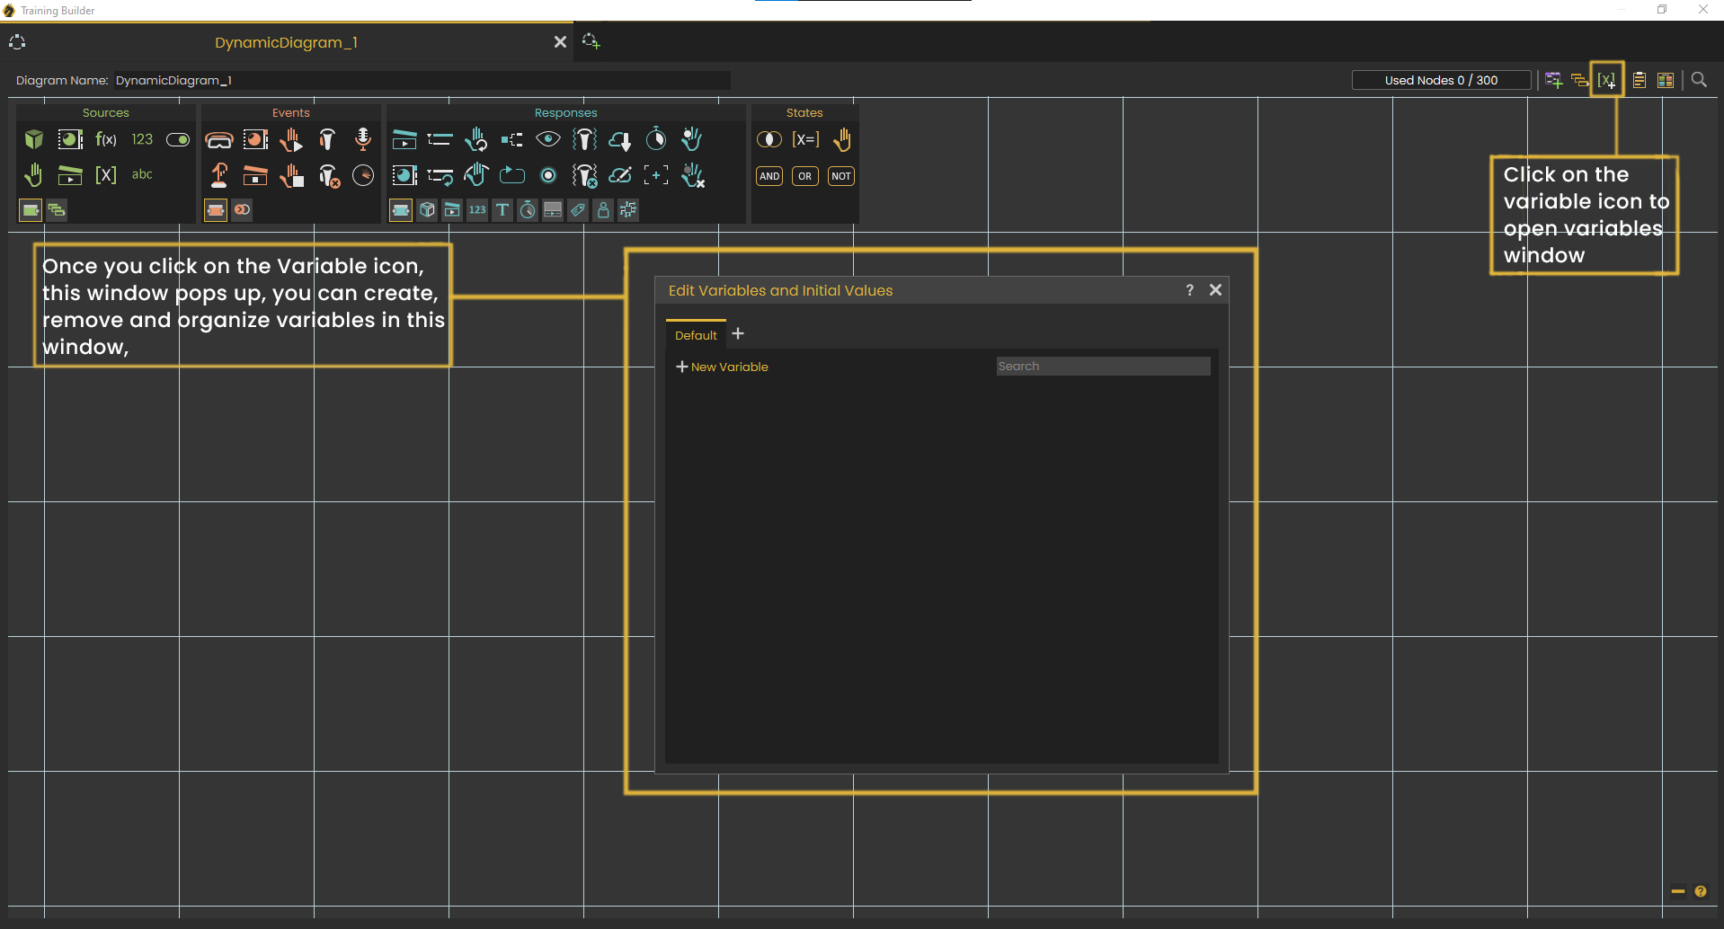Add the green toggle switch boolean source

coord(178,139)
